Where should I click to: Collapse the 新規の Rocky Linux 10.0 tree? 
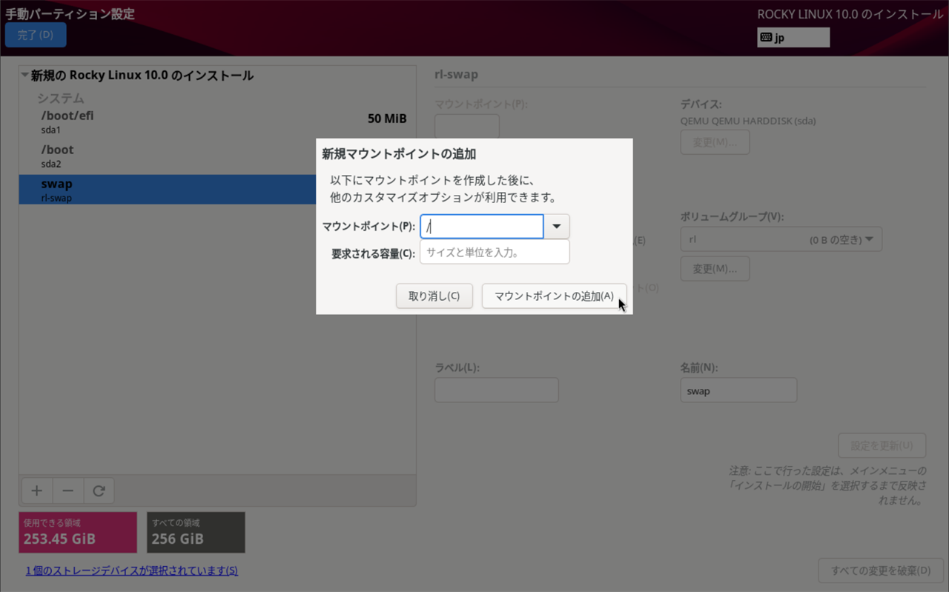(23, 75)
